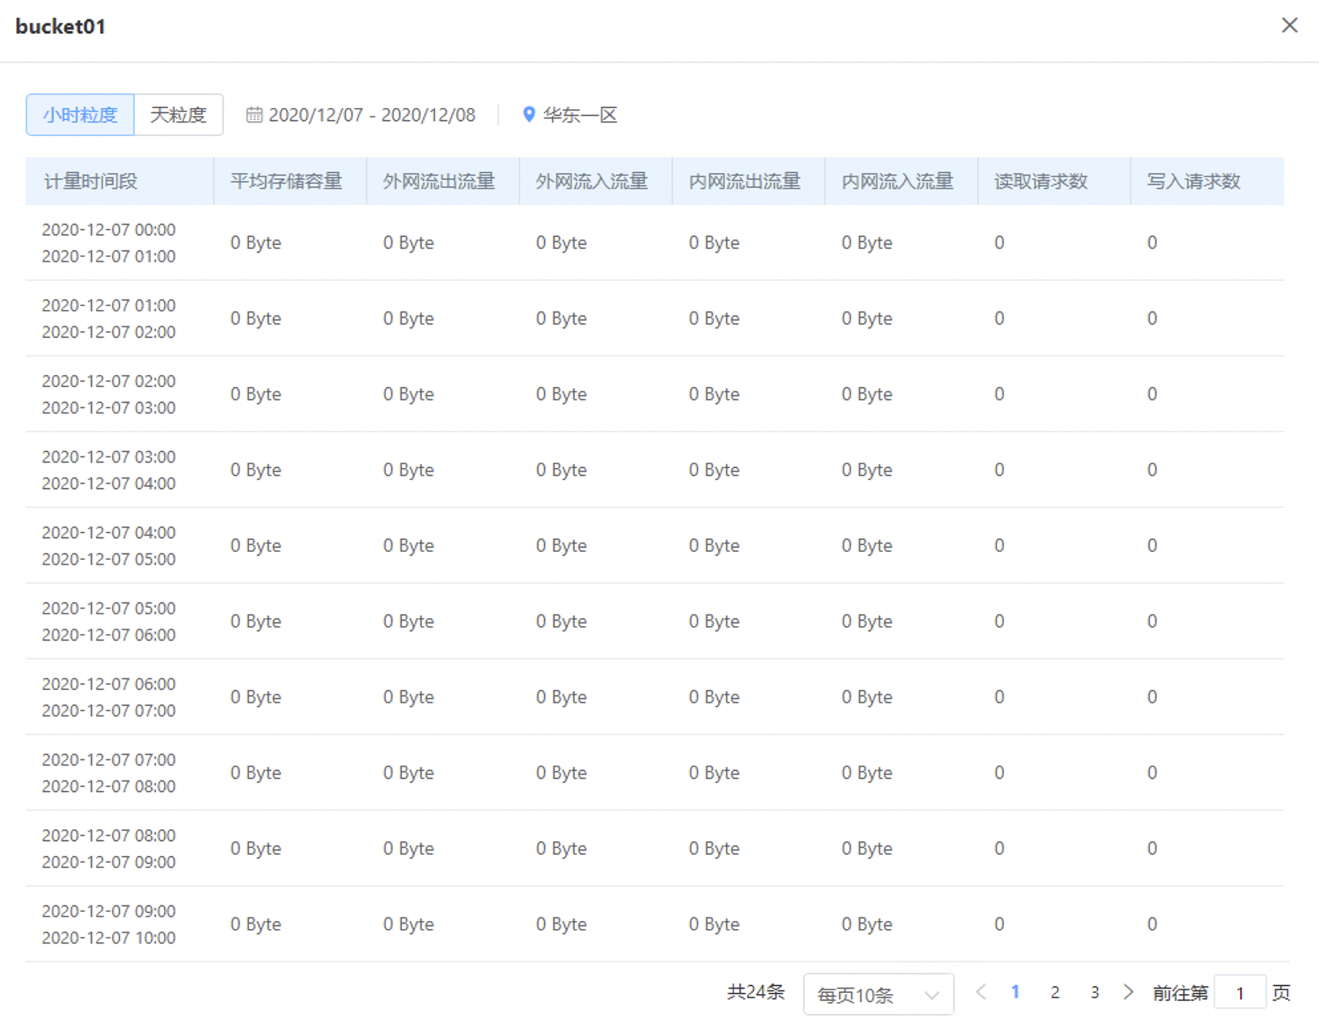Focus the 前往第 page number field
Screen dimensions: 1319x1036
(1240, 993)
